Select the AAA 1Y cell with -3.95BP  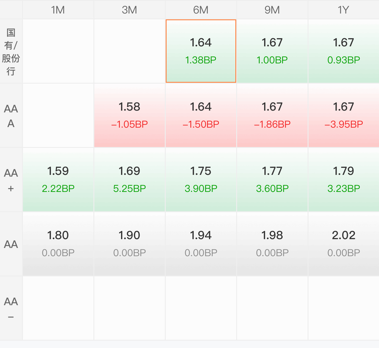pos(344,116)
